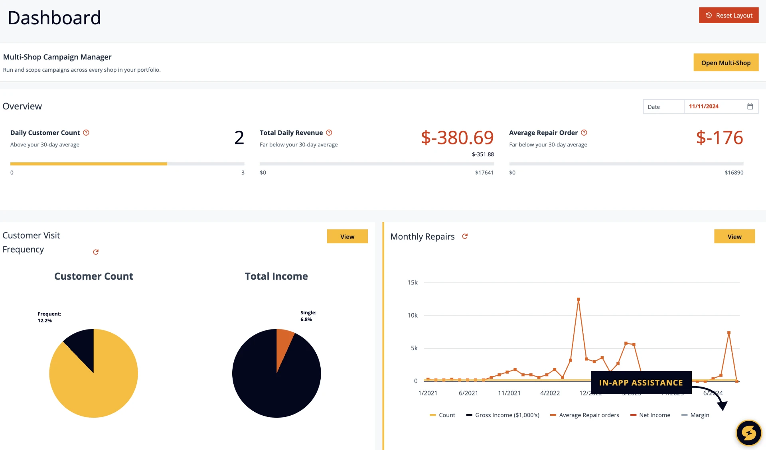
Task: Click the Single: 6.8% pie label
Action: point(308,316)
